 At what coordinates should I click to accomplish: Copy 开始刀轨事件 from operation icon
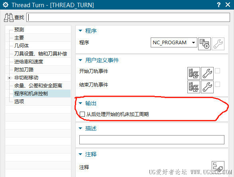pyautogui.click(x=194, y=73)
